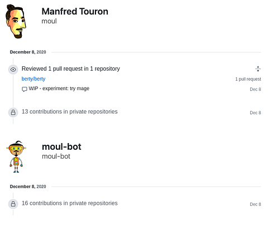Click the gray moul-bot username

[56, 156]
